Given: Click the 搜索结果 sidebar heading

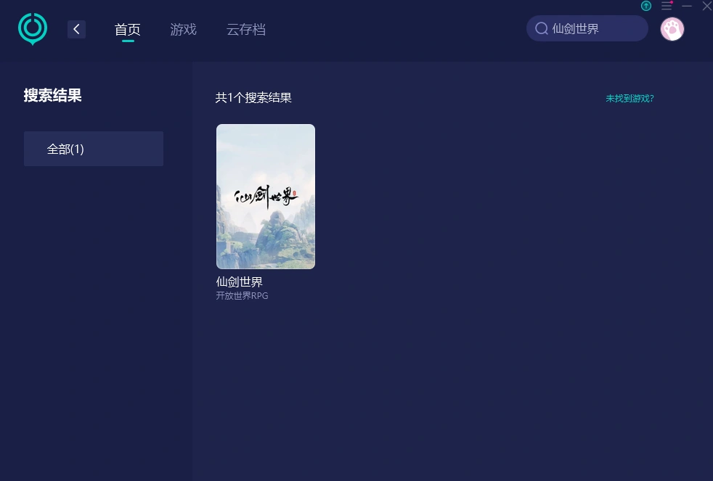Looking at the screenshot, I should pyautogui.click(x=53, y=96).
